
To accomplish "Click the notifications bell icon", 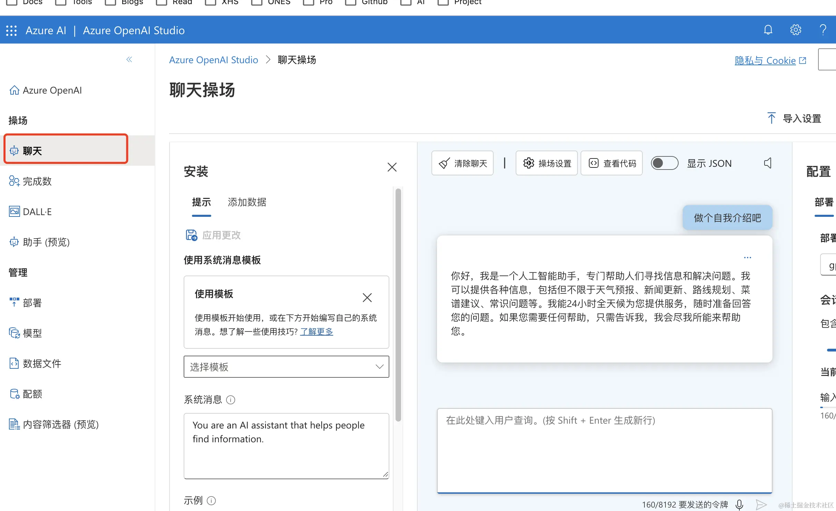I will pyautogui.click(x=768, y=30).
